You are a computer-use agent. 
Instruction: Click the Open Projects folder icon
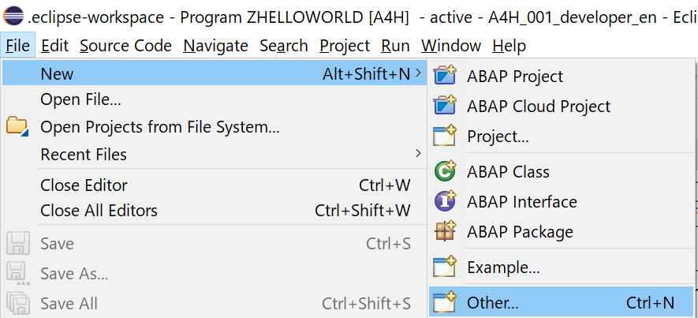point(17,126)
